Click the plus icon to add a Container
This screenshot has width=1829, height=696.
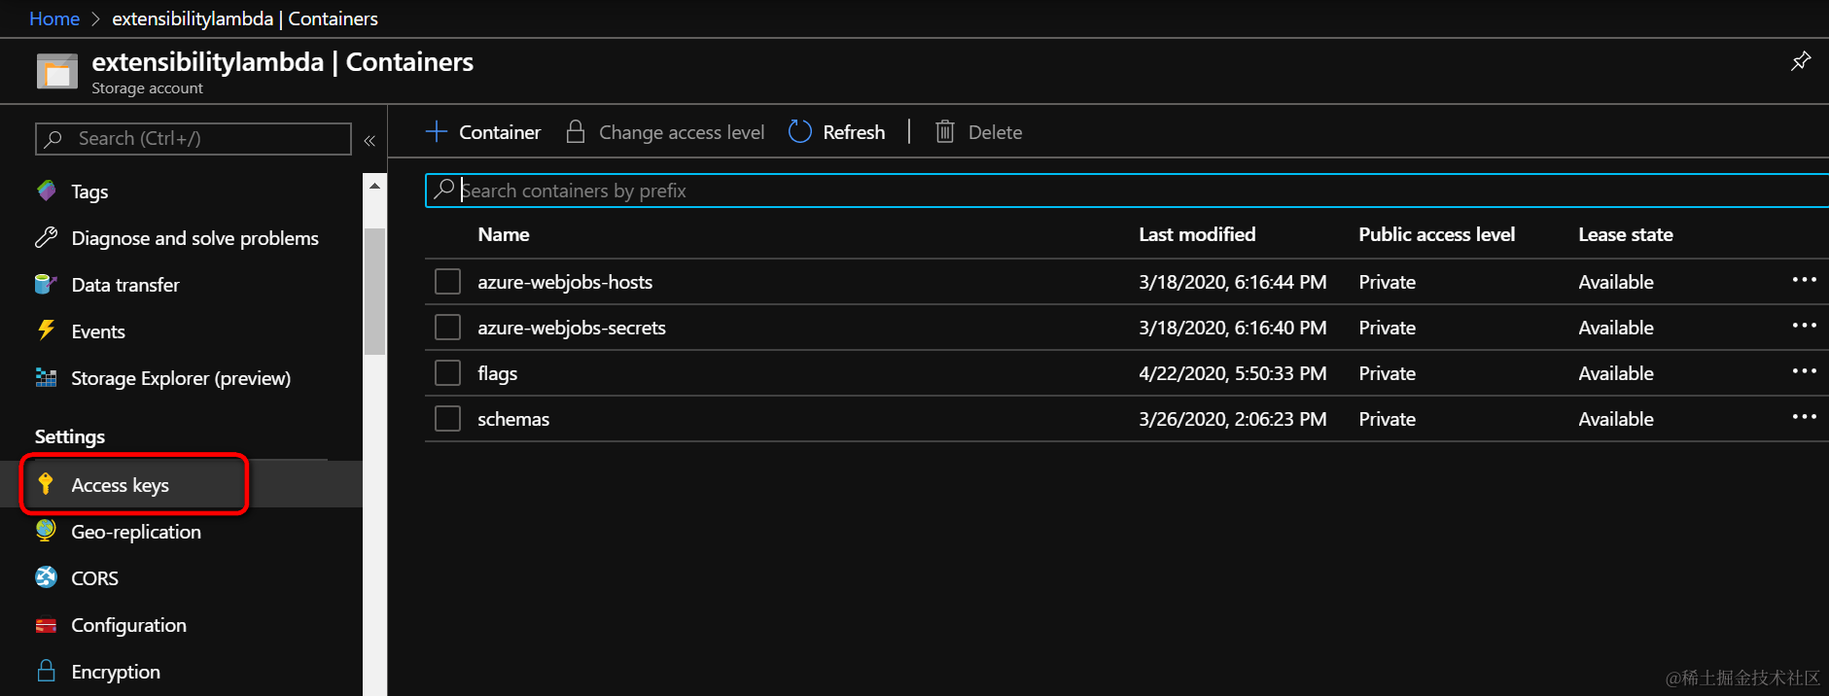tap(437, 131)
